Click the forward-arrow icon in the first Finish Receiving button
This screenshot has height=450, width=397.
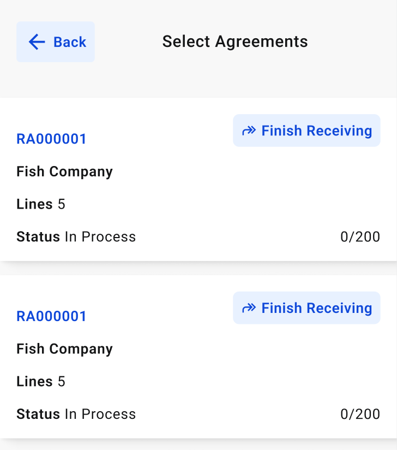(249, 131)
